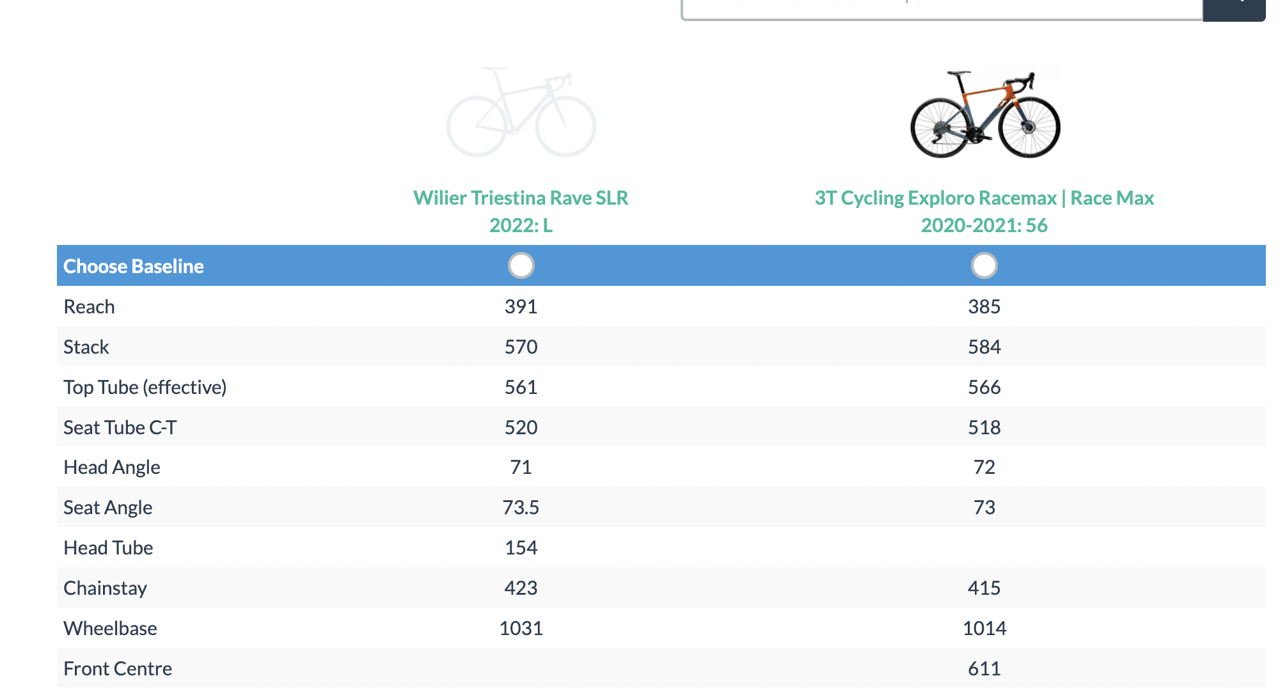Click the Head Angle row label
This screenshot has height=692, width=1287.
pyautogui.click(x=112, y=468)
